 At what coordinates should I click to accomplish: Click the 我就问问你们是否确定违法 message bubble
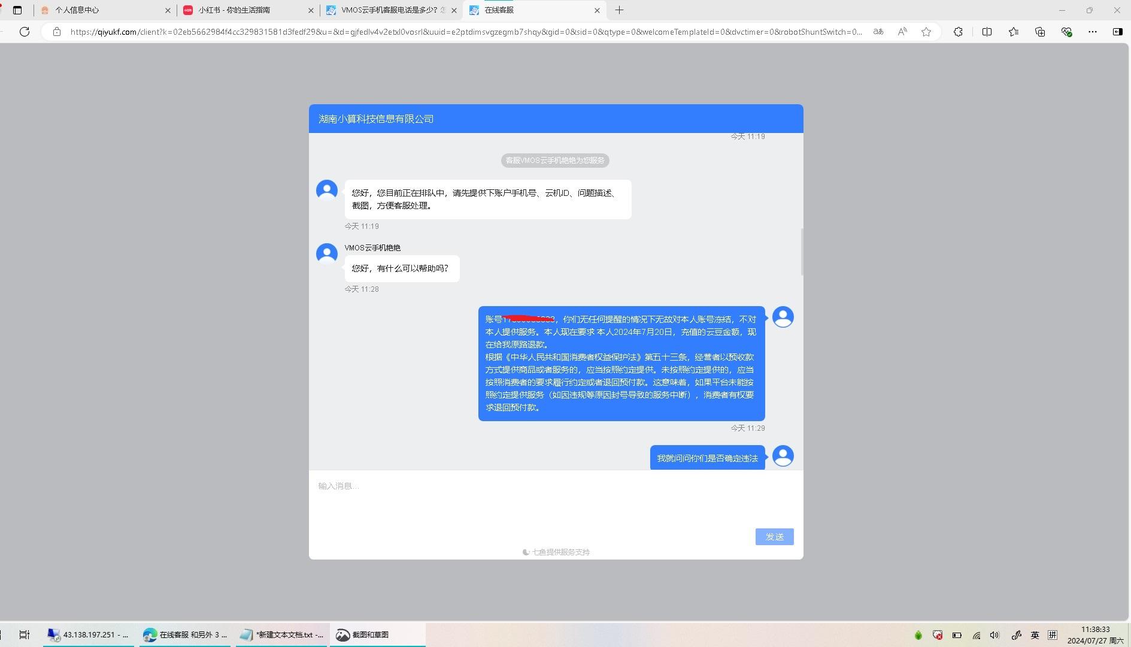point(708,458)
